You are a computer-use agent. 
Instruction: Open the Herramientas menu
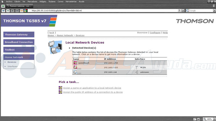(71, 2)
